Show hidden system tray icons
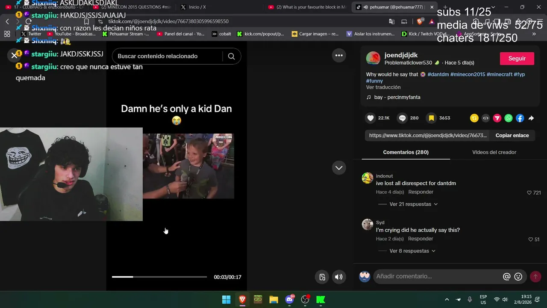The width and height of the screenshot is (547, 308). point(447,299)
